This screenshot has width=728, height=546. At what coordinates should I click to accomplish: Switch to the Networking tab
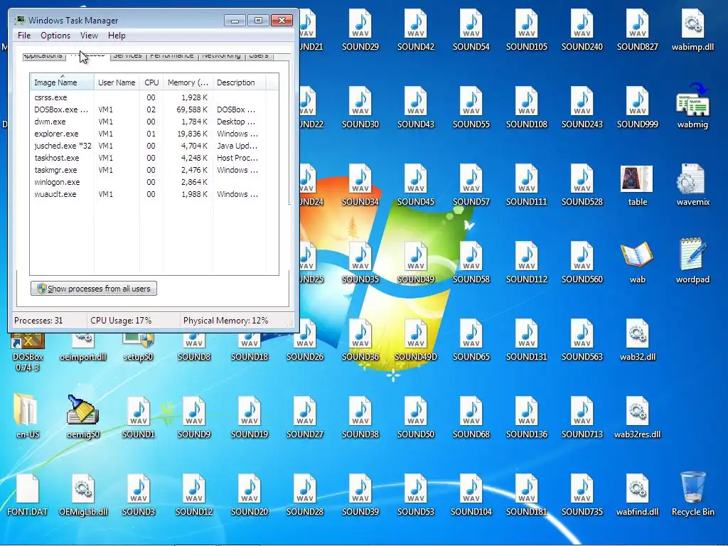[221, 55]
